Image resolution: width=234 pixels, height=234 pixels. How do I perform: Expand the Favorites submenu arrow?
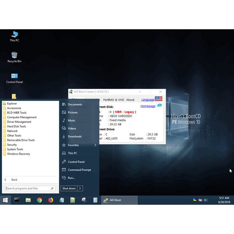pyautogui.click(x=95, y=145)
